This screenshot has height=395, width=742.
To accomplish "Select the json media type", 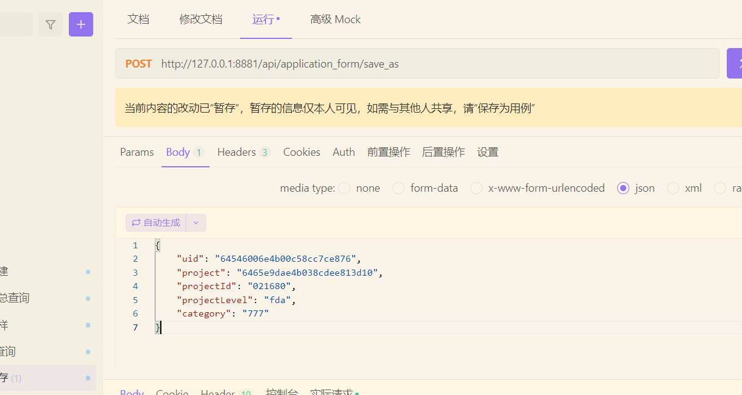I will tap(623, 188).
